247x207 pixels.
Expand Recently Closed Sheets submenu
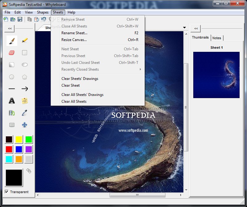102,69
